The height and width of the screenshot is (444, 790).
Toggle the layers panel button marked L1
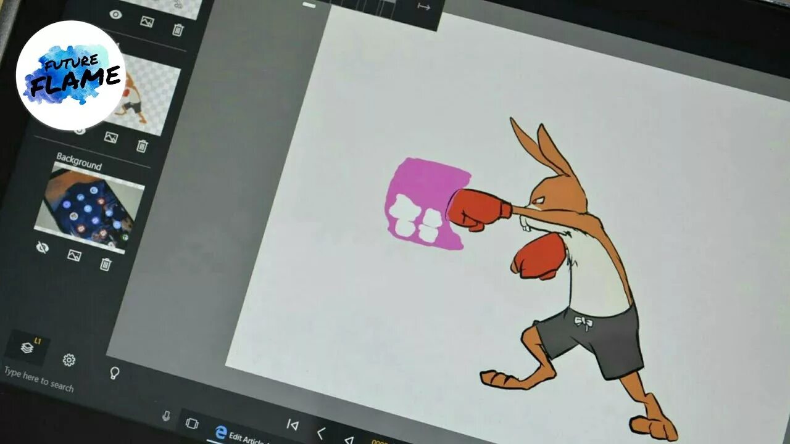(x=28, y=347)
